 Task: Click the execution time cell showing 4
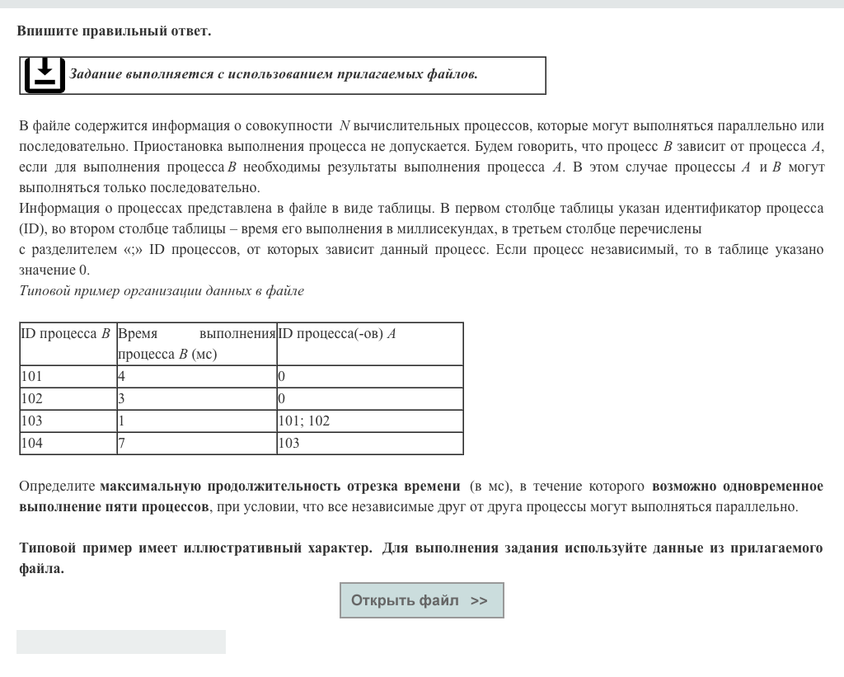[196, 376]
